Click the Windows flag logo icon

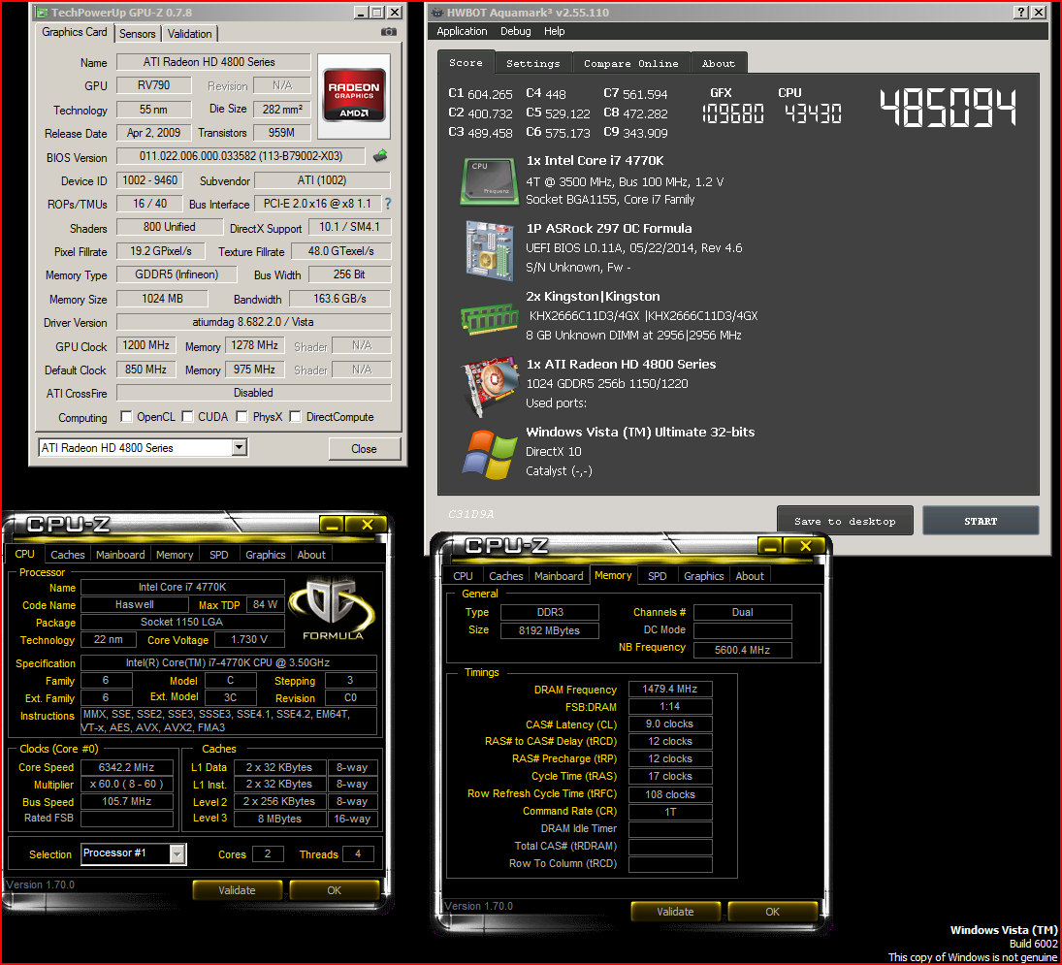489,455
